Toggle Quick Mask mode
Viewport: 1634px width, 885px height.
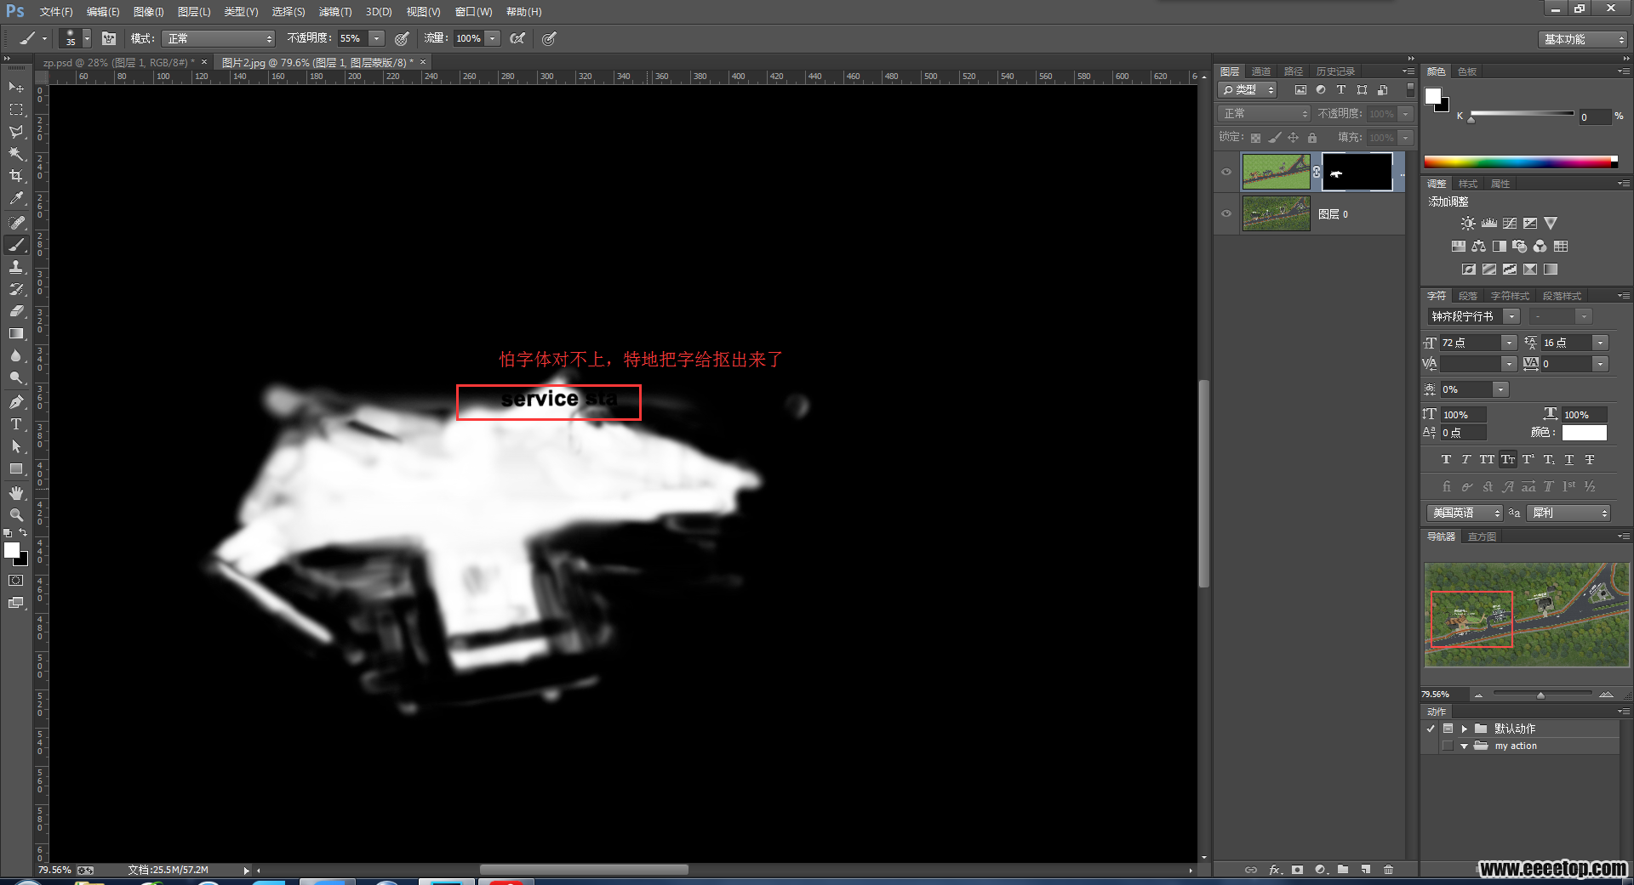coord(16,581)
